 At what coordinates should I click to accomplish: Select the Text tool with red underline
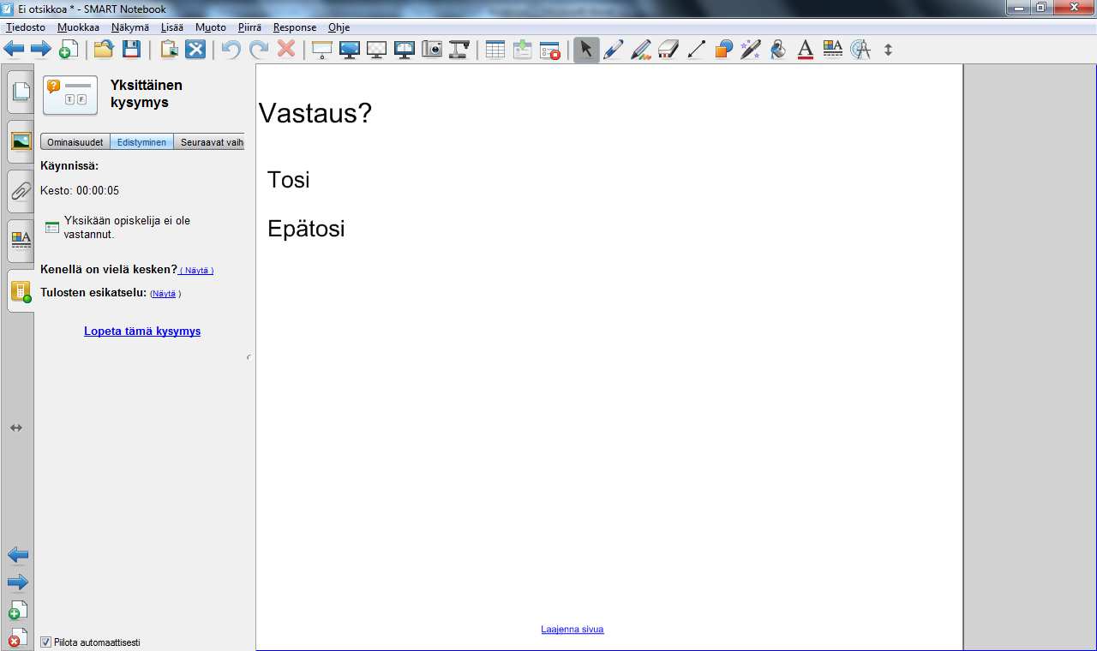pyautogui.click(x=806, y=50)
